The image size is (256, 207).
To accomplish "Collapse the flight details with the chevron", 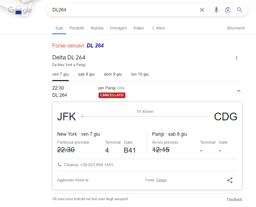I will click(x=239, y=91).
